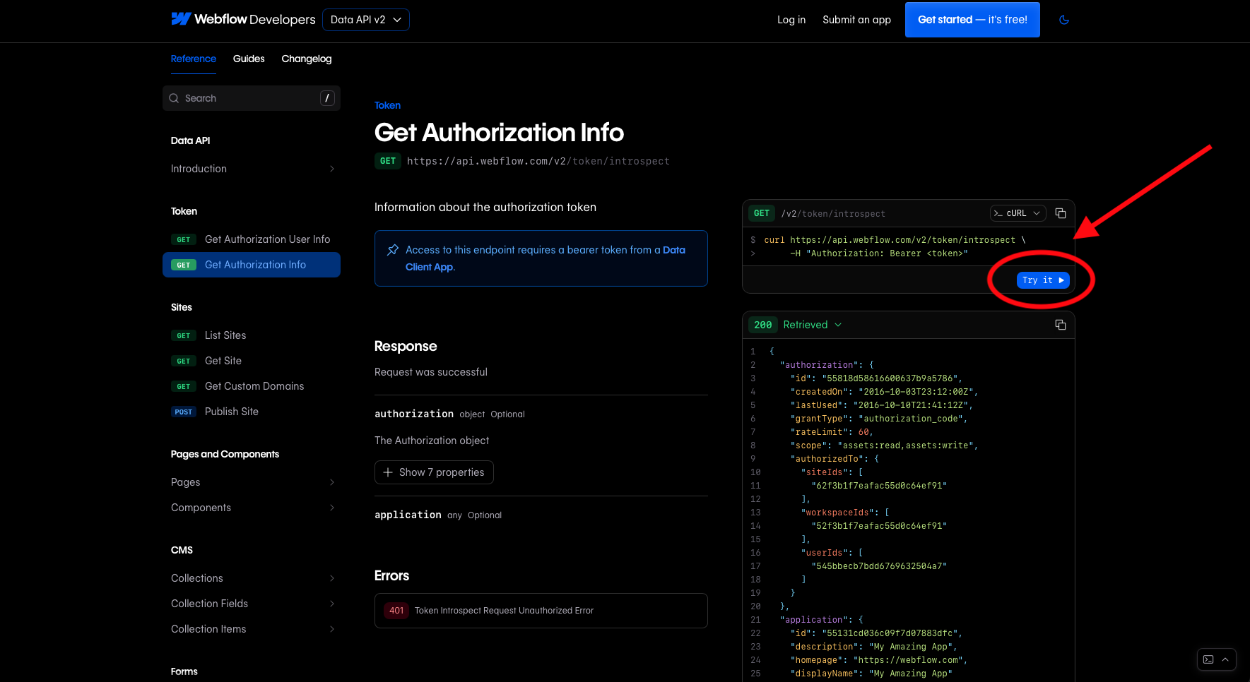Click the 200 status code badge

(763, 325)
